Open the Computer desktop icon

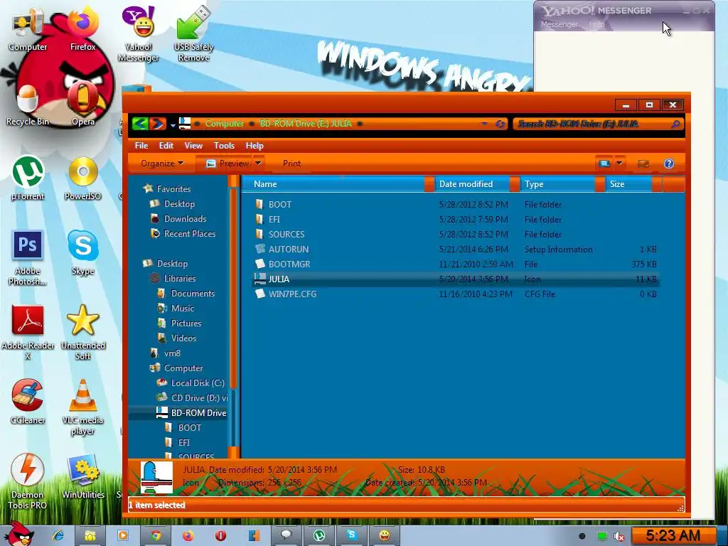point(28,30)
